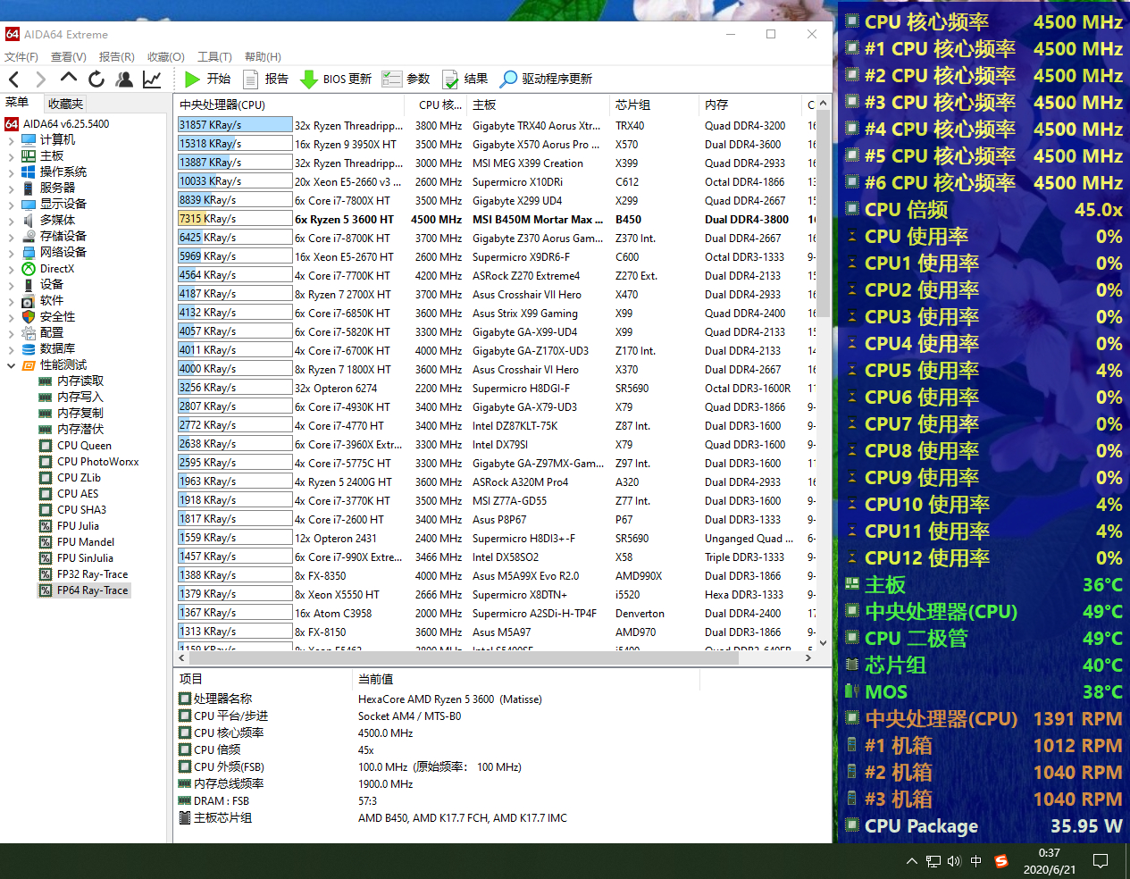Select the 15318 KRay/s result bar
Viewport: 1130px width, 879px height.
(235, 144)
